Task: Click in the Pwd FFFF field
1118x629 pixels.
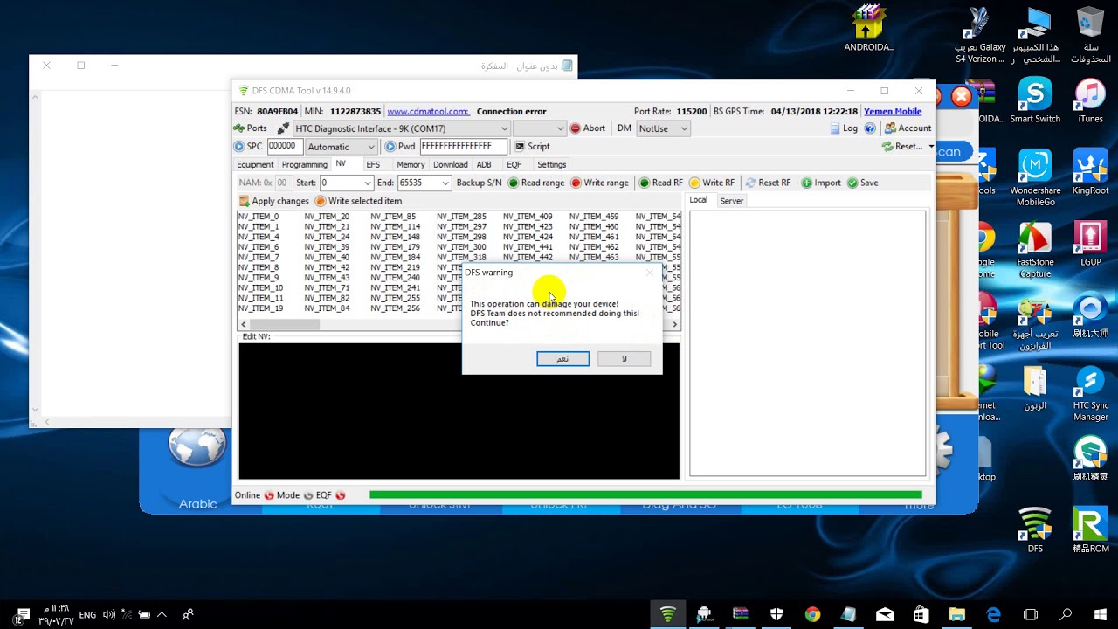Action: pyautogui.click(x=463, y=147)
